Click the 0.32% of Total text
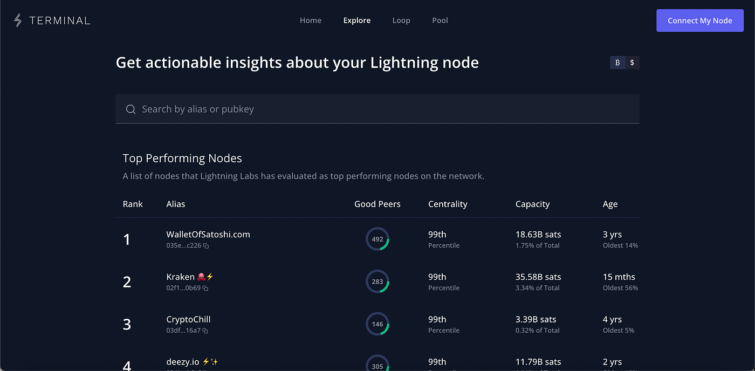This screenshot has width=755, height=371. (538, 331)
